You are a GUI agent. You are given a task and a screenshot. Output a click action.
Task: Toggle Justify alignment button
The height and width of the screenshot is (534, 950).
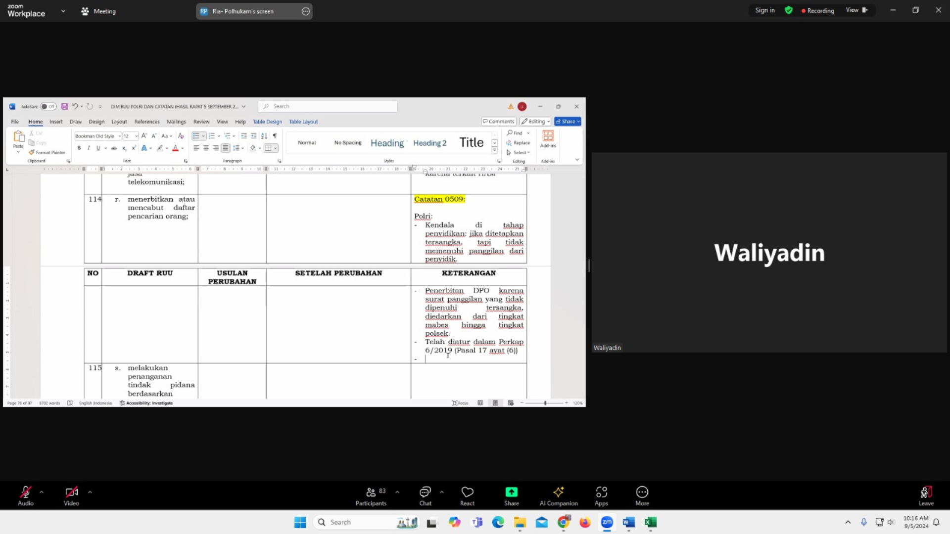pyautogui.click(x=225, y=148)
